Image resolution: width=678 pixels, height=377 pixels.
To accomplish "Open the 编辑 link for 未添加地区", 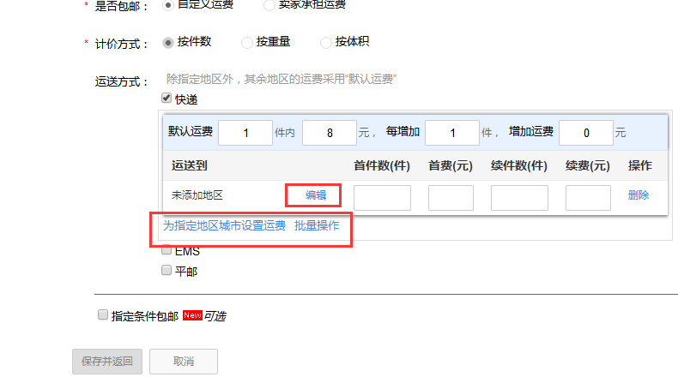I will pos(316,195).
